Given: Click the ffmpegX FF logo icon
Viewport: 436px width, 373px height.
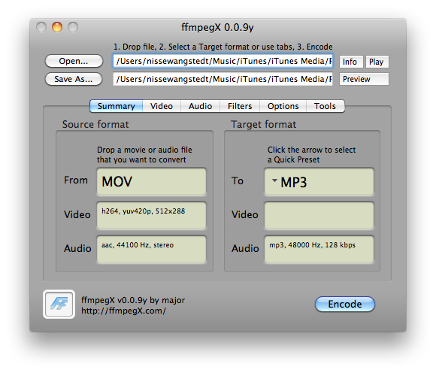Looking at the screenshot, I should click(x=59, y=304).
